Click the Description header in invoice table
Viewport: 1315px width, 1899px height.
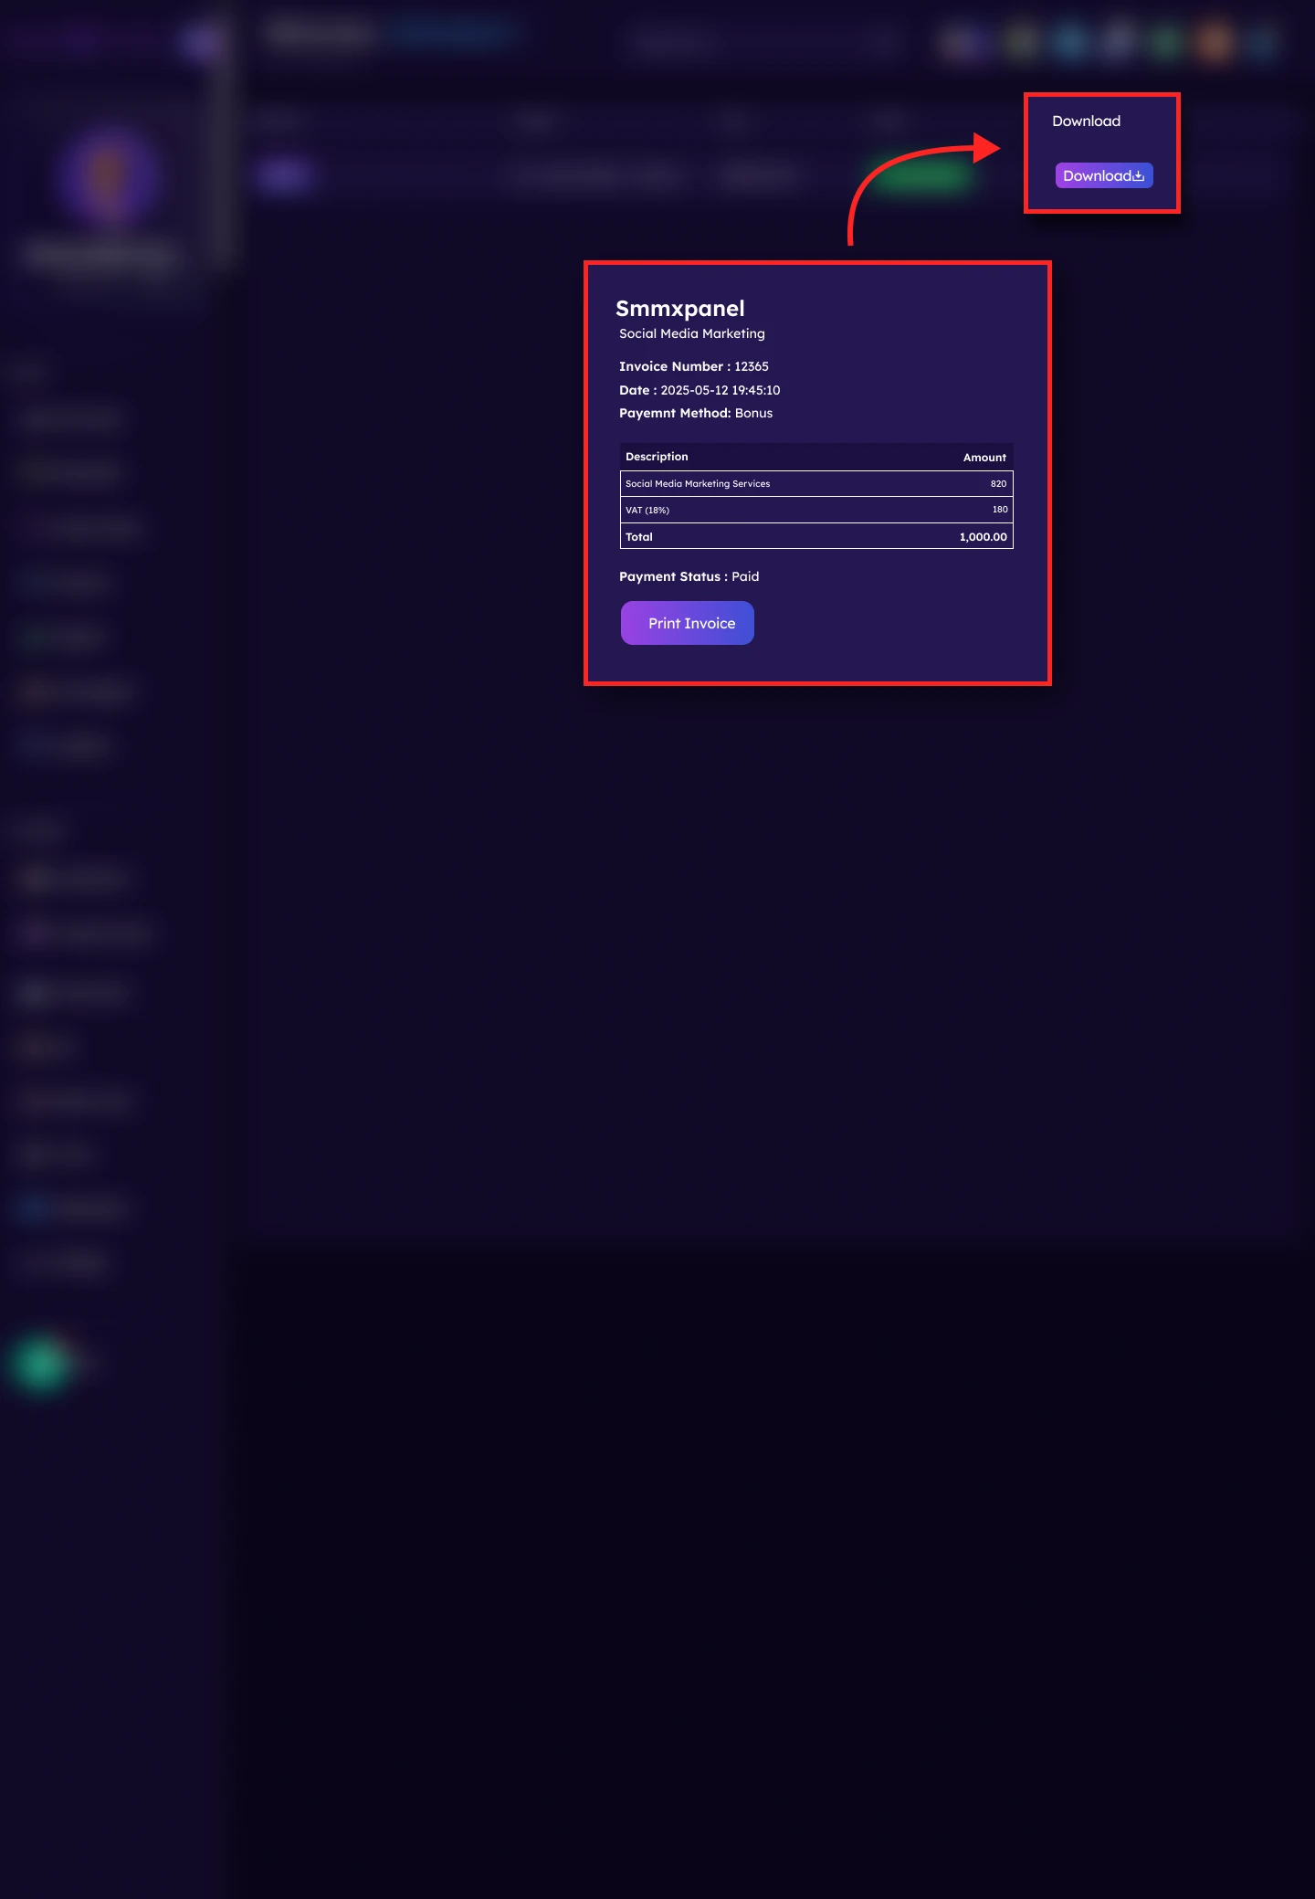click(x=657, y=457)
